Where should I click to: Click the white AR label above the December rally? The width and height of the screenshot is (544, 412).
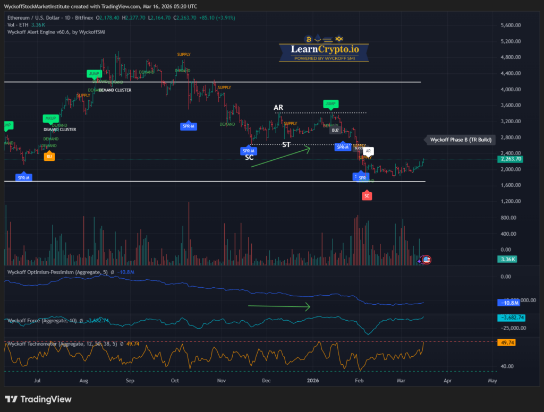pyautogui.click(x=278, y=107)
